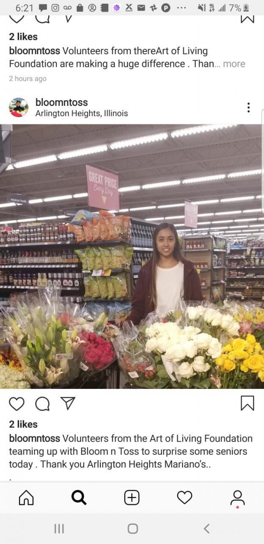Tap the Android back navigation arrow

click(x=206, y=528)
